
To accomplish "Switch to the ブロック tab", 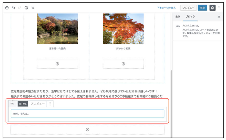I will (x=190, y=17).
